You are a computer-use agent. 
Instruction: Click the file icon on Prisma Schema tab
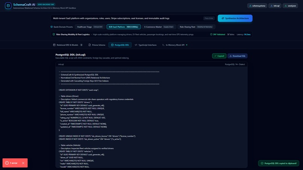(x=89, y=45)
